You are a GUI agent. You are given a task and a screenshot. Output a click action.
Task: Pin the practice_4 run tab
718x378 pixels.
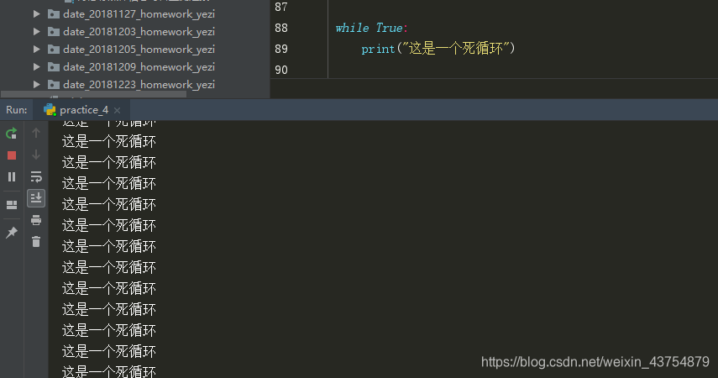coord(12,233)
